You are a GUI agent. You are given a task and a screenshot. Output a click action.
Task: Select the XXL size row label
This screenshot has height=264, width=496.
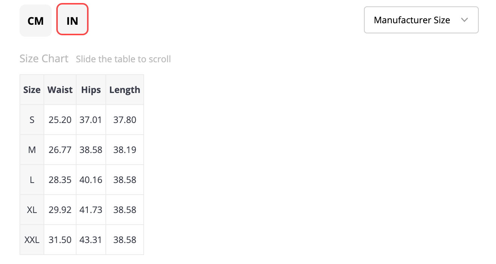click(x=32, y=240)
